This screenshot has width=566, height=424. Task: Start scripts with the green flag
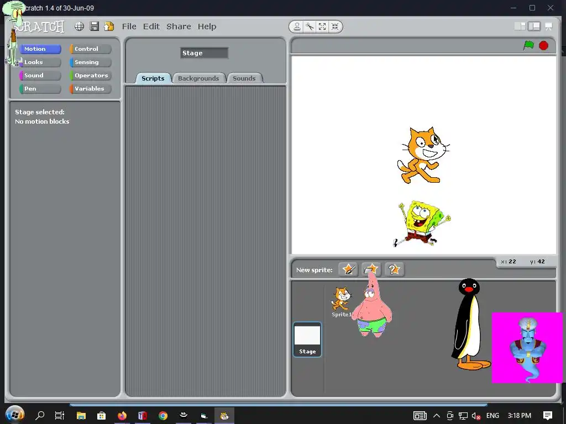[x=528, y=45]
